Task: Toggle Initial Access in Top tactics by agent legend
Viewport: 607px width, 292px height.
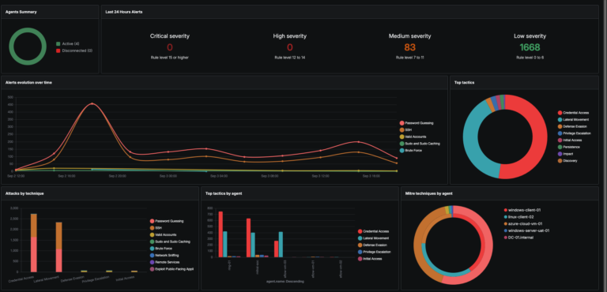Action: [x=371, y=258]
